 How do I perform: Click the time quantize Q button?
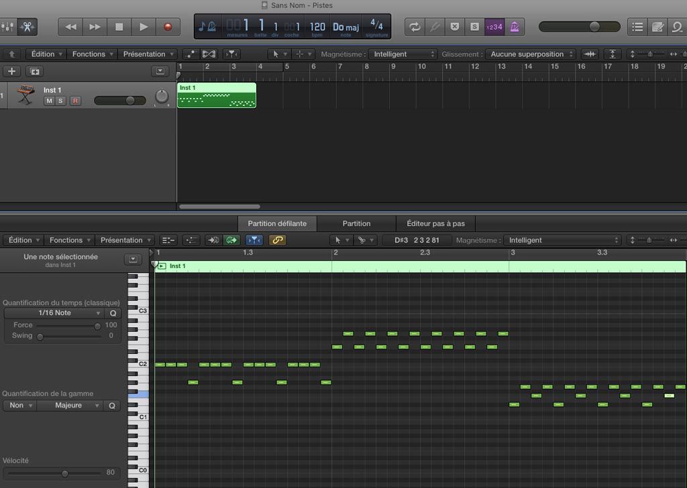coord(113,313)
